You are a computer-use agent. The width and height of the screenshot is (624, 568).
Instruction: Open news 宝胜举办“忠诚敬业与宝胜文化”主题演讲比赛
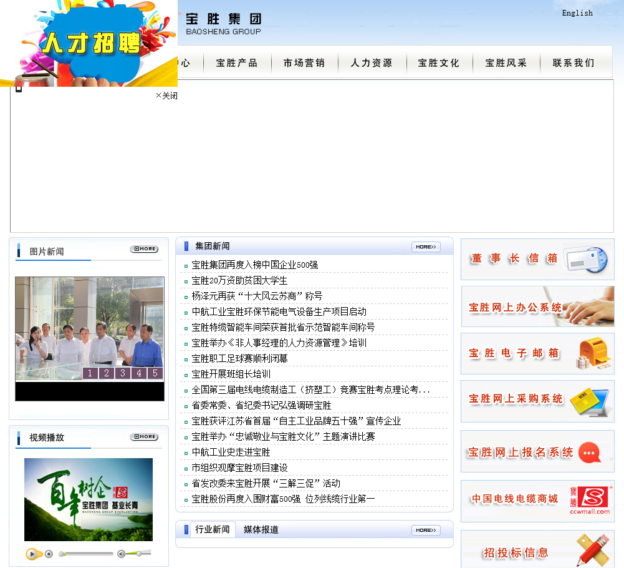[x=284, y=436]
